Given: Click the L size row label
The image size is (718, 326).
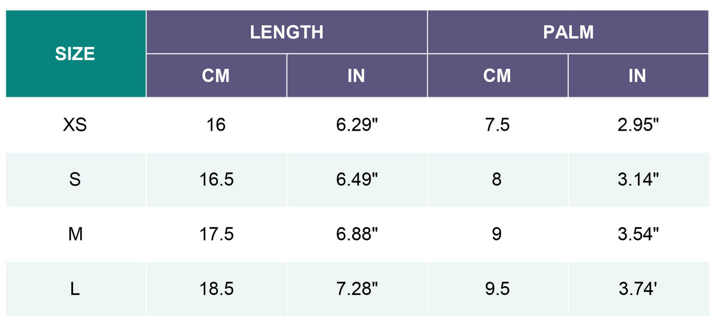Looking at the screenshot, I should pyautogui.click(x=75, y=289).
